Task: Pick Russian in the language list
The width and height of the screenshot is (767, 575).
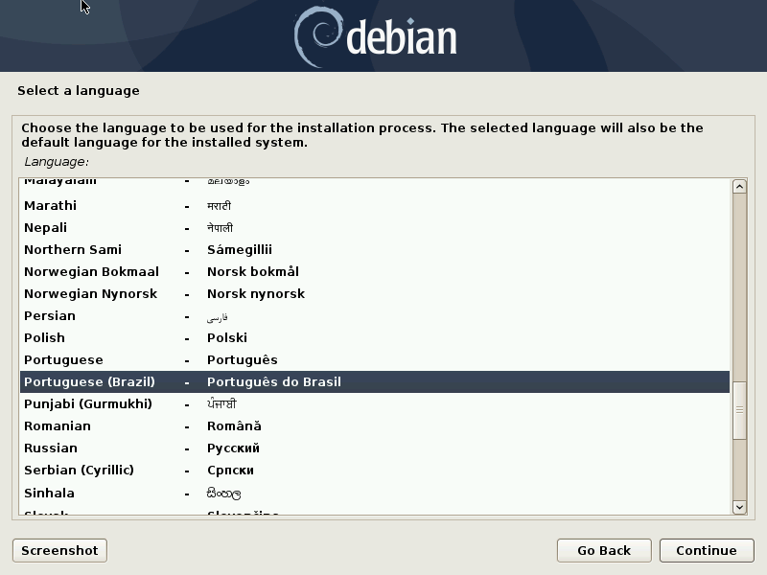Action: click(375, 448)
